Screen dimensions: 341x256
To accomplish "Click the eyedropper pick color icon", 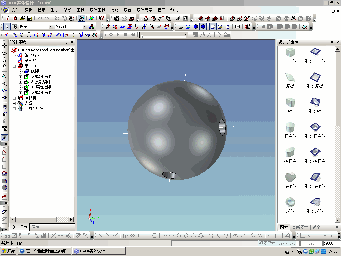I will 4,212.
